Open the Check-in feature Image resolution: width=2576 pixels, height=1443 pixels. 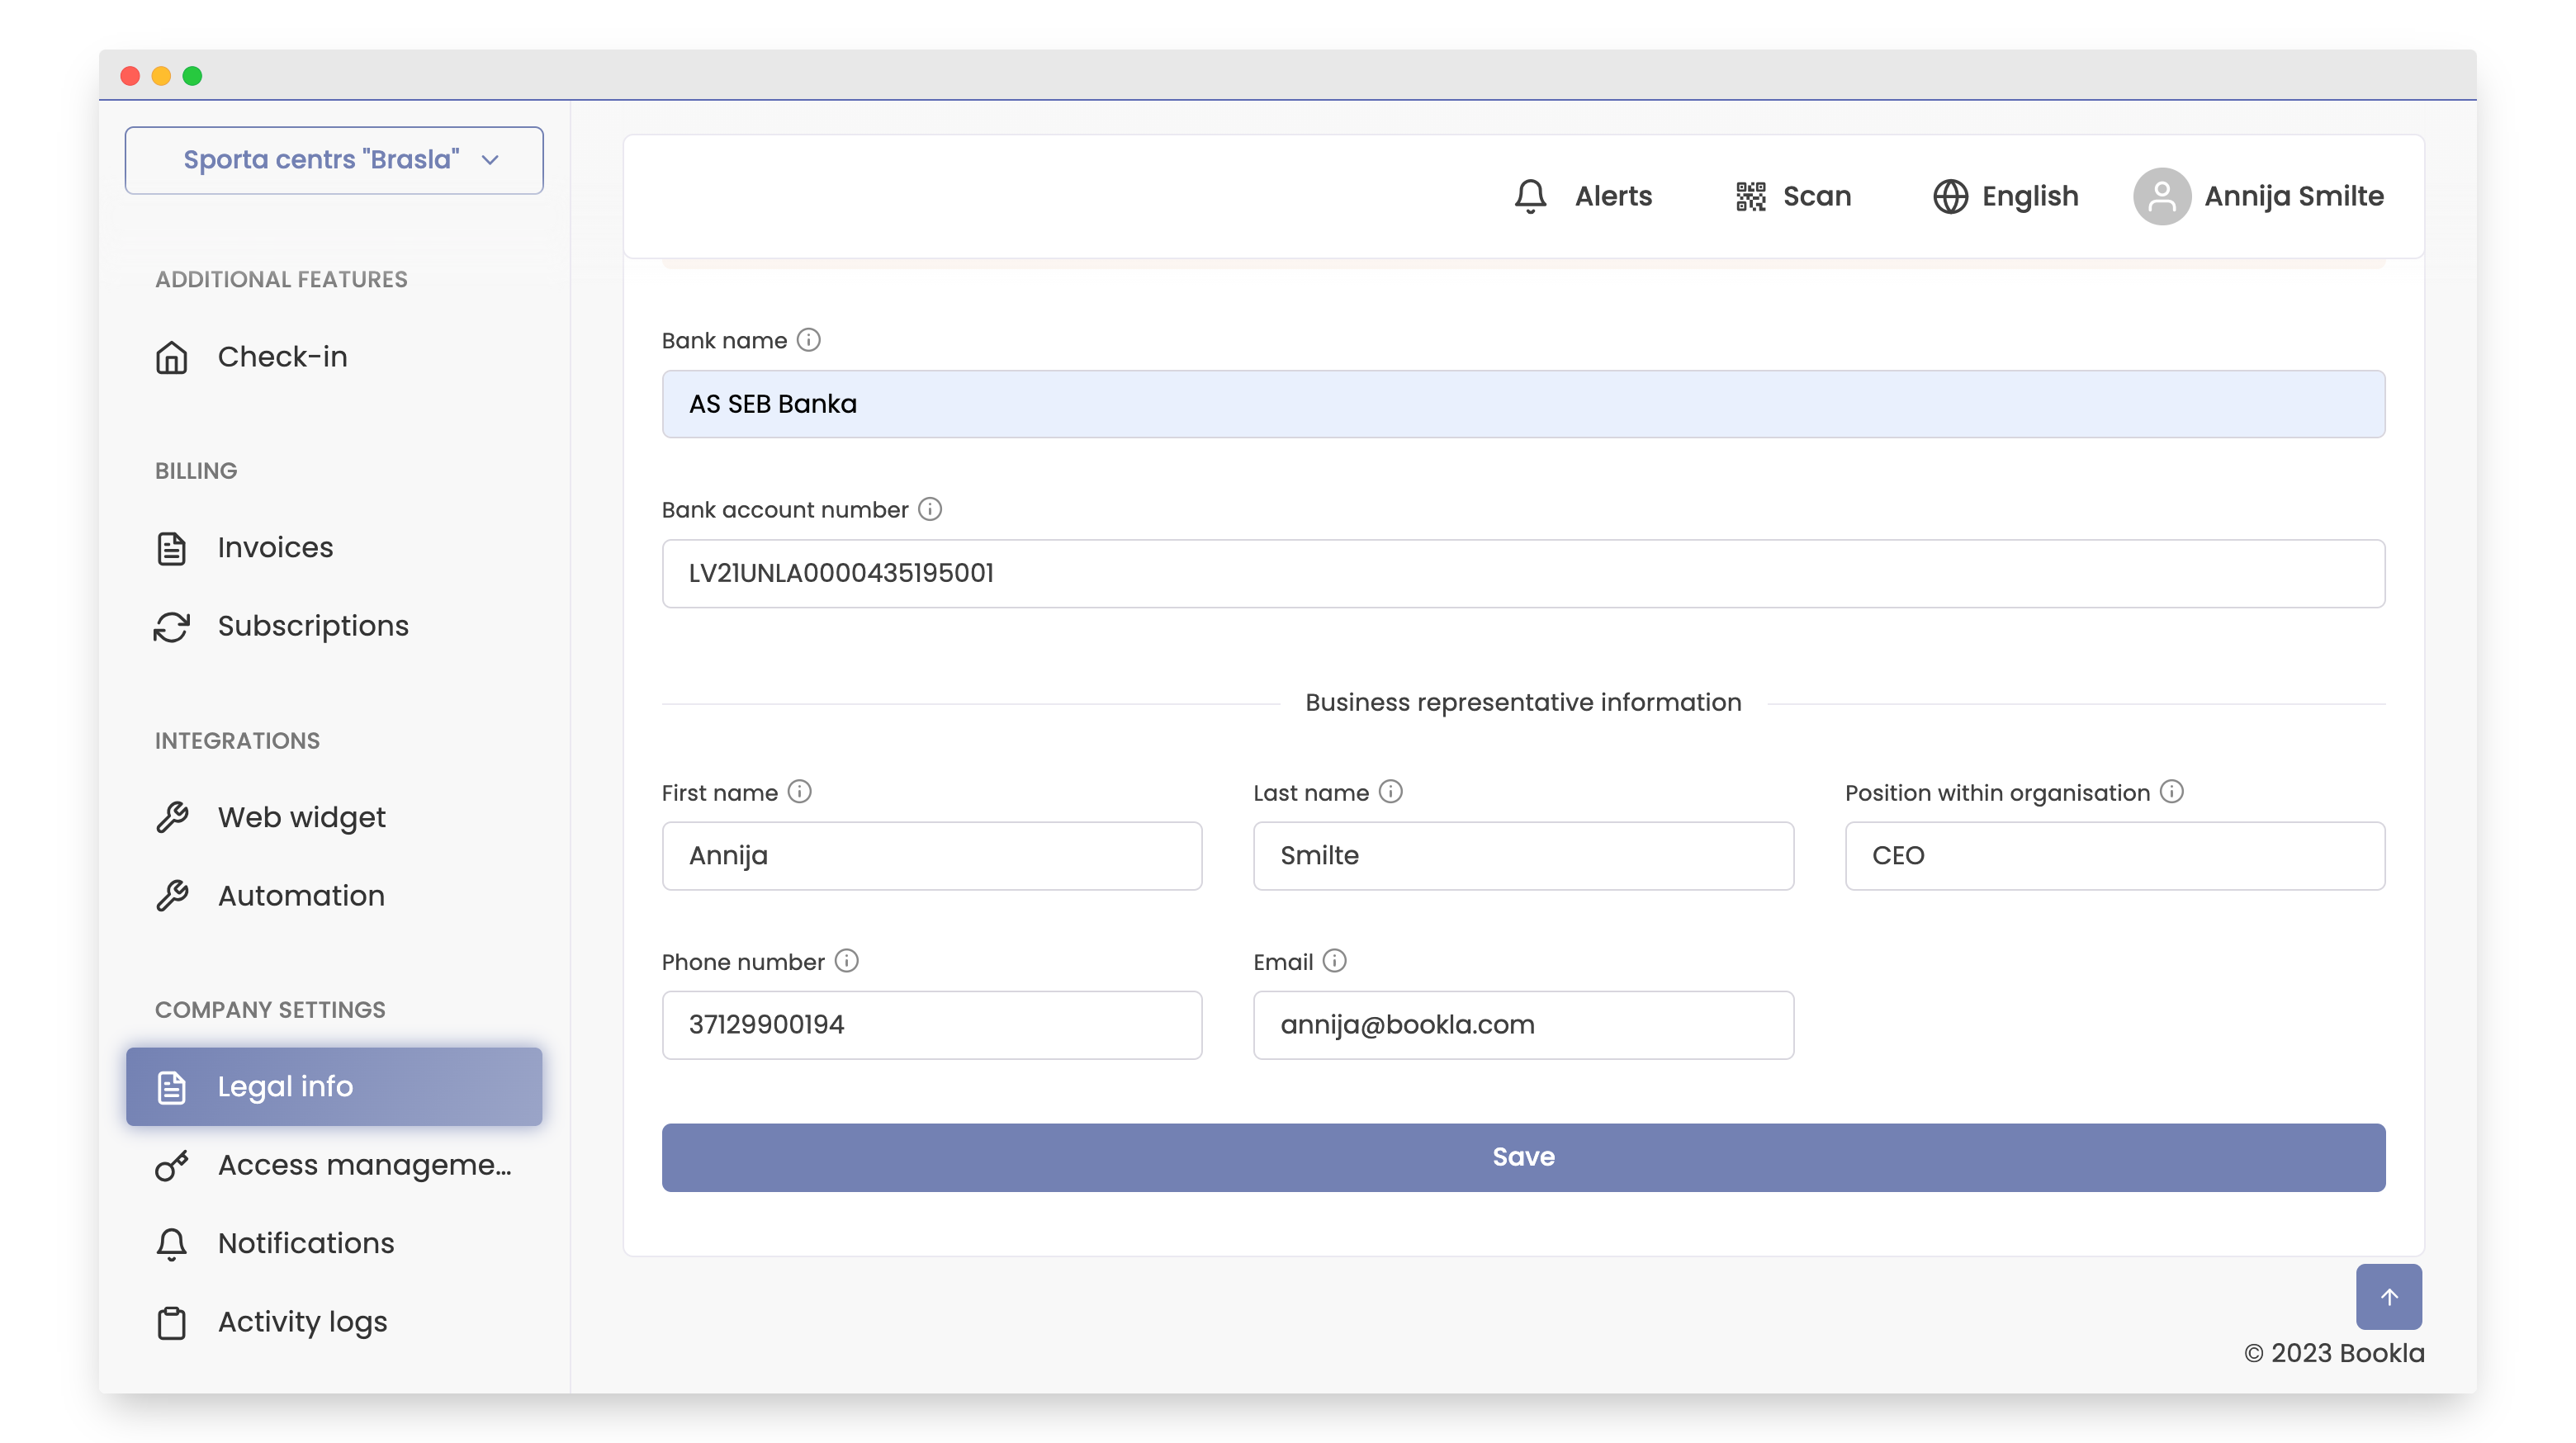click(x=282, y=357)
